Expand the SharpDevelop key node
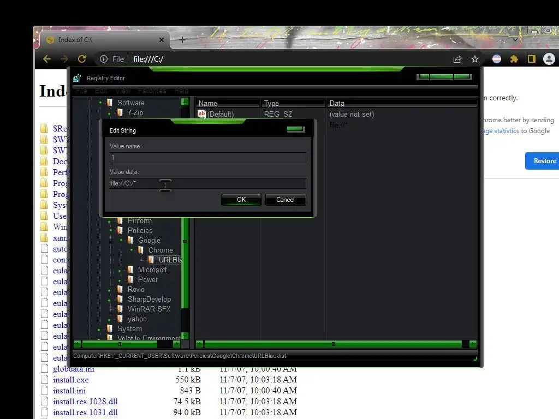 [x=109, y=301]
